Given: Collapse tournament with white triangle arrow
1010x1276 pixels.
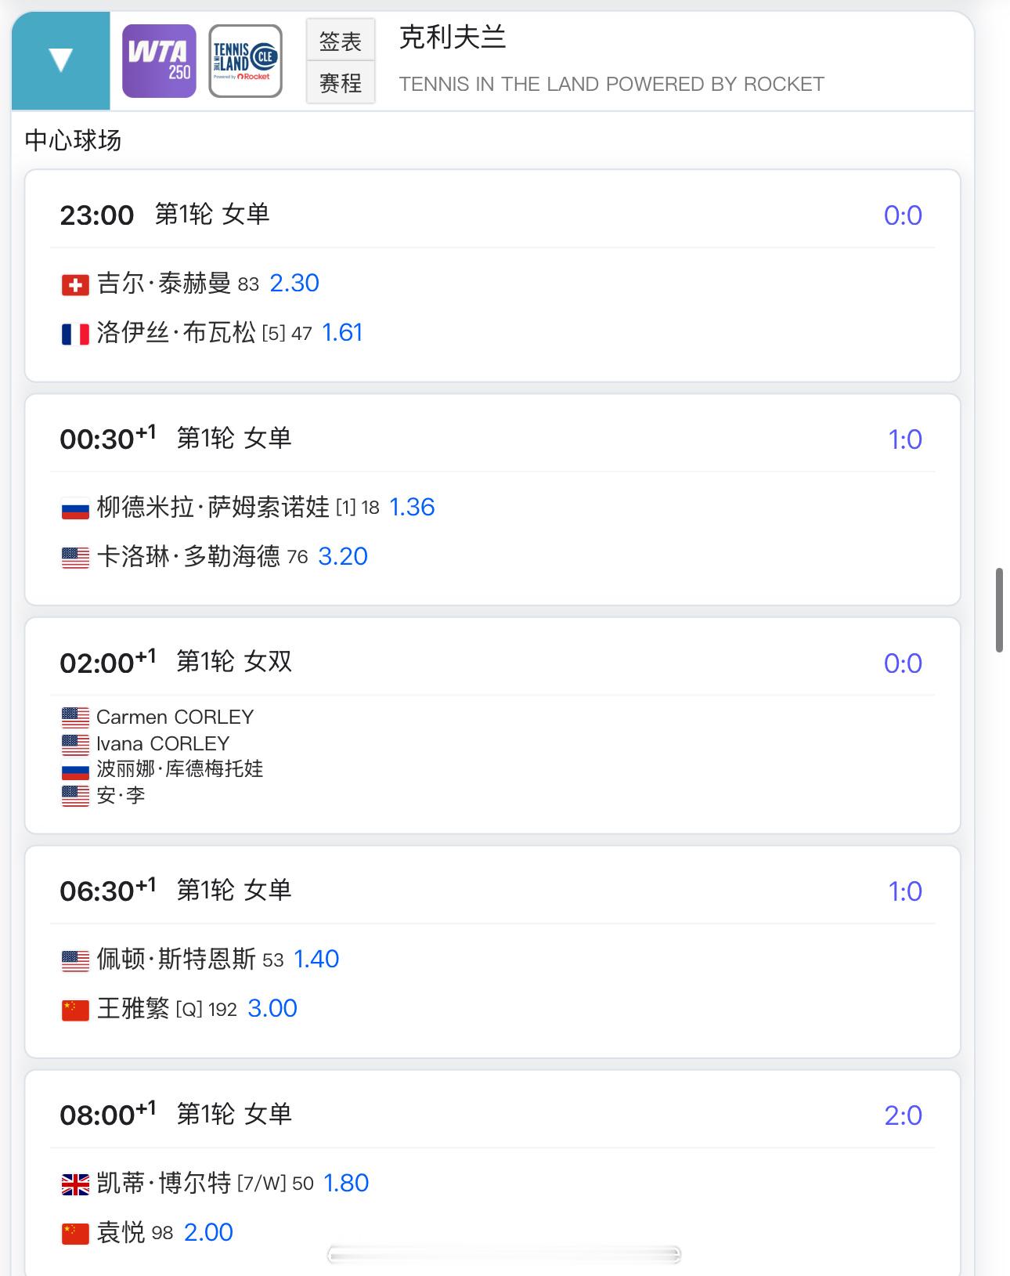Looking at the screenshot, I should click(x=60, y=60).
